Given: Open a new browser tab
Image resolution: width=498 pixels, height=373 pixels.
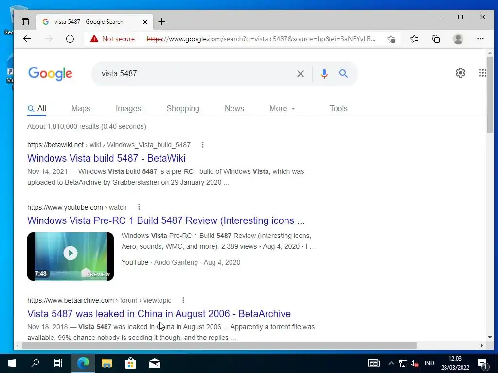Looking at the screenshot, I should (161, 22).
